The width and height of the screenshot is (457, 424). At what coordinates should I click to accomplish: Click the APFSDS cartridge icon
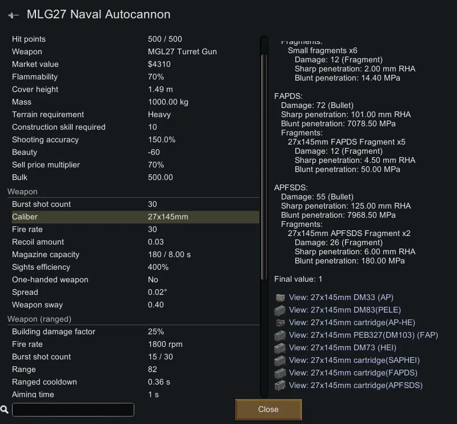pyautogui.click(x=280, y=385)
